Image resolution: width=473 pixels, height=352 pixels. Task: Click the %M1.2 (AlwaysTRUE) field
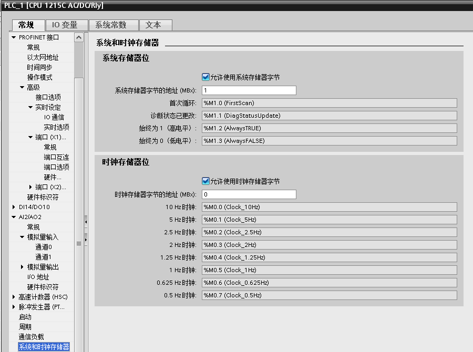point(330,128)
